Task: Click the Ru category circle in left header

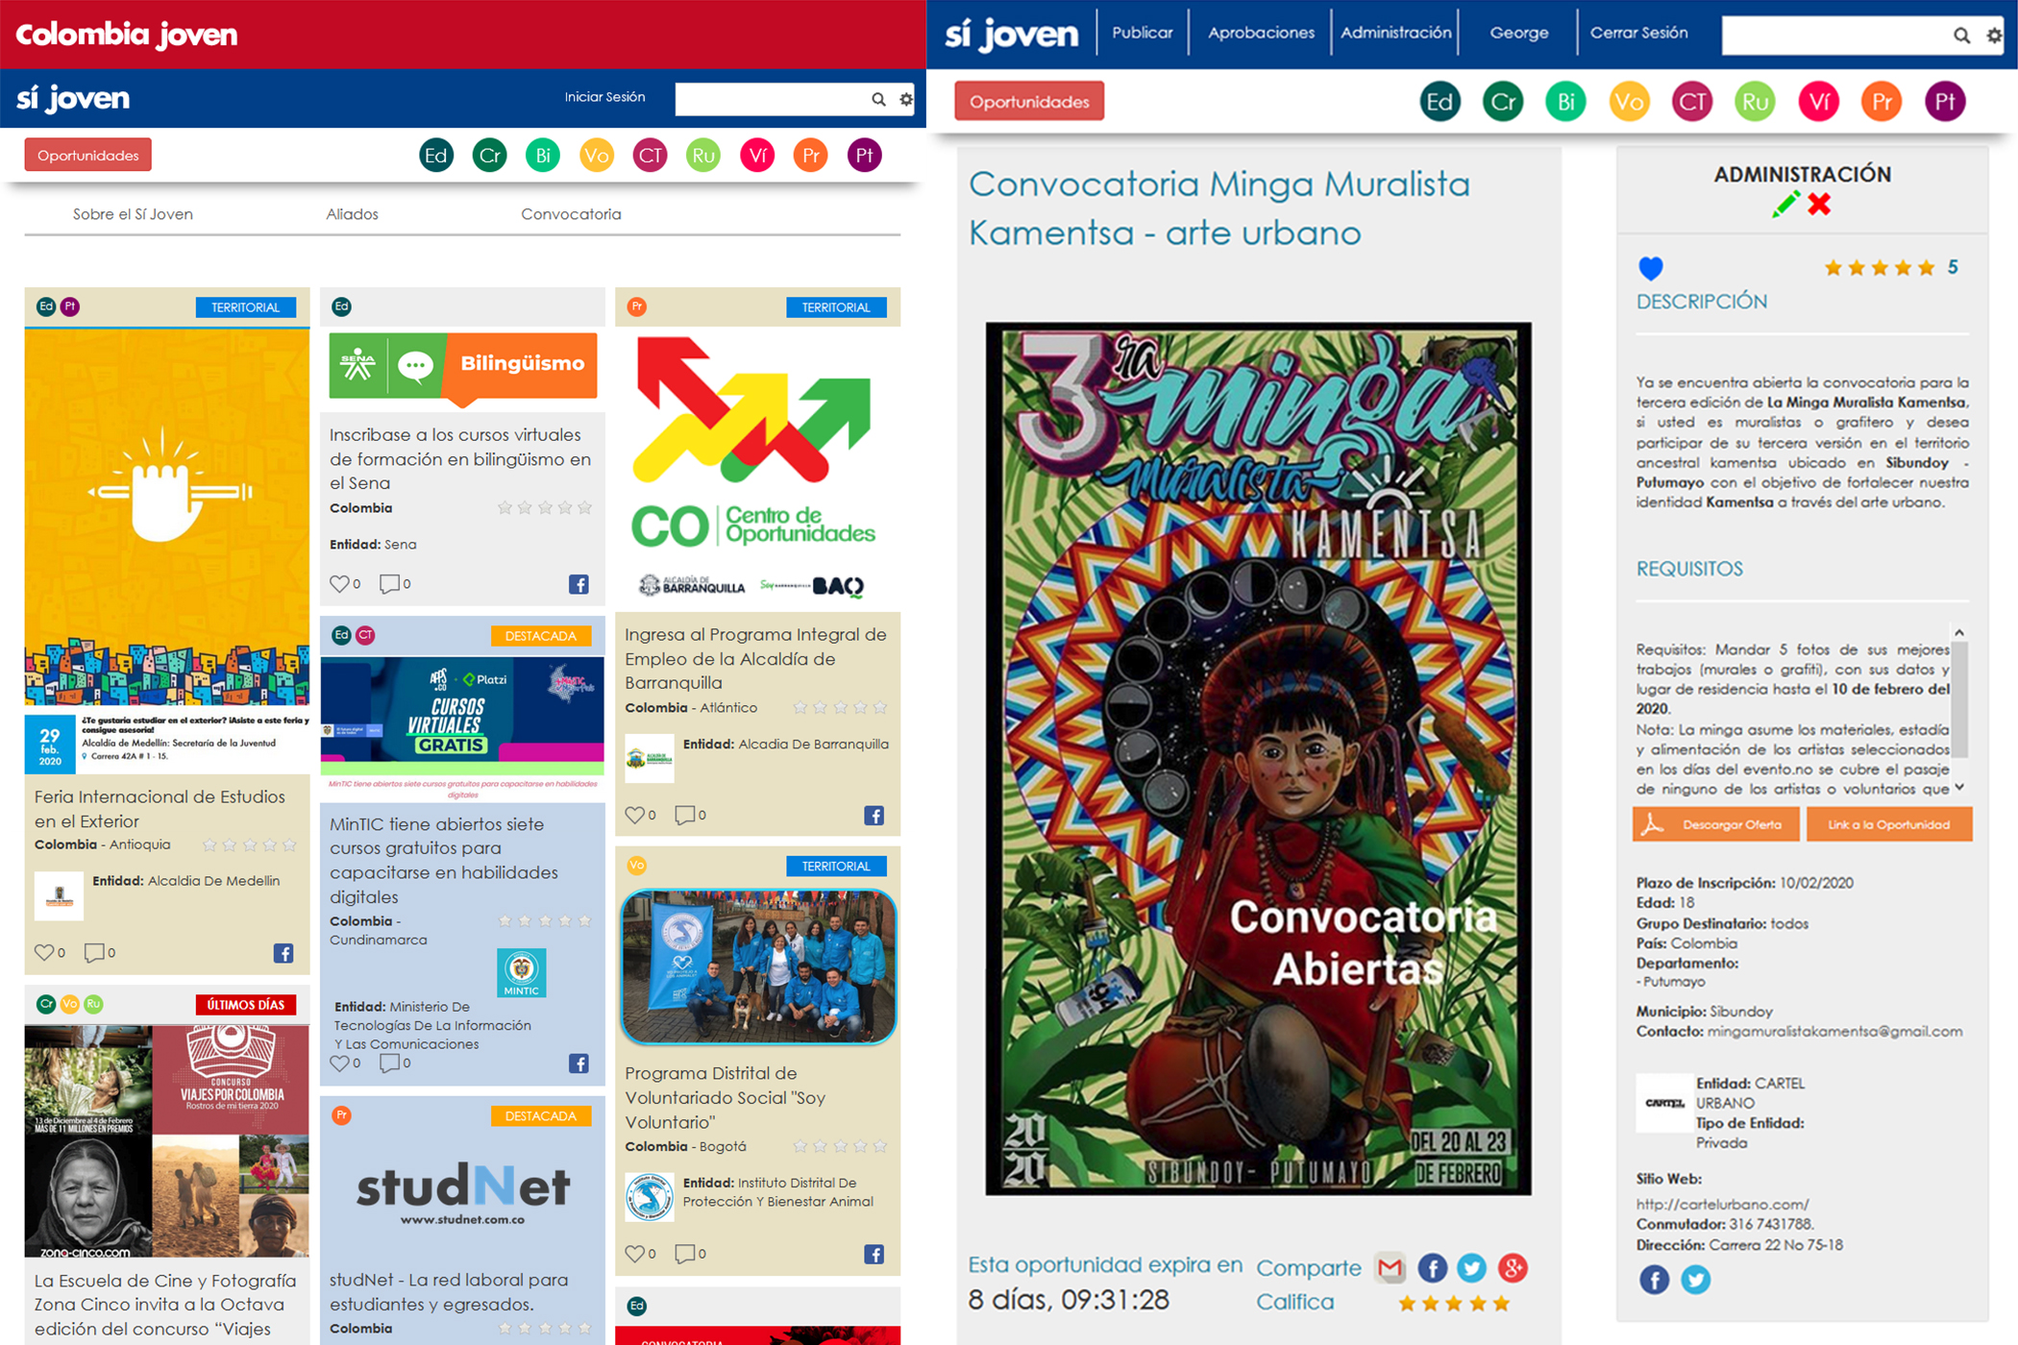Action: pyautogui.click(x=703, y=156)
